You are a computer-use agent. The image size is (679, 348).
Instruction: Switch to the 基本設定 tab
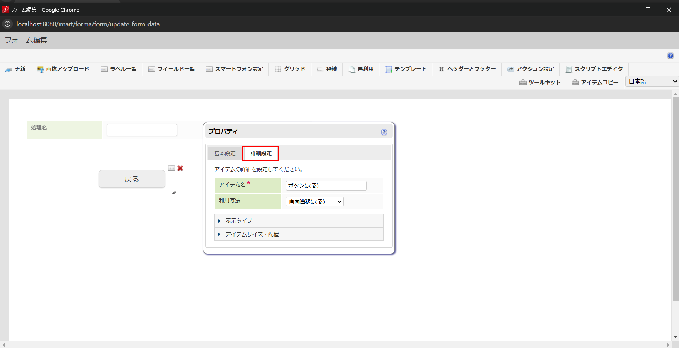(224, 153)
